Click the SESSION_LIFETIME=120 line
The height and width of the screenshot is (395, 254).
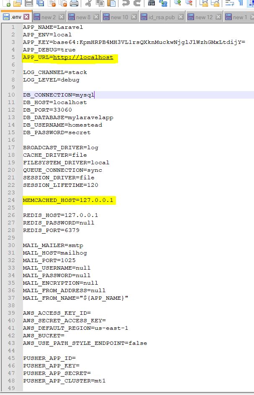click(61, 185)
